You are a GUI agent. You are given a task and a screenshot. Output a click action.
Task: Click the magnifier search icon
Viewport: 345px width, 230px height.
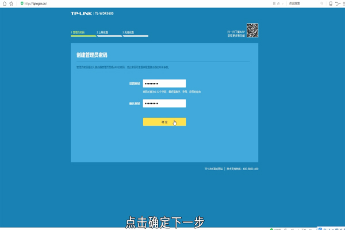pos(321,3)
